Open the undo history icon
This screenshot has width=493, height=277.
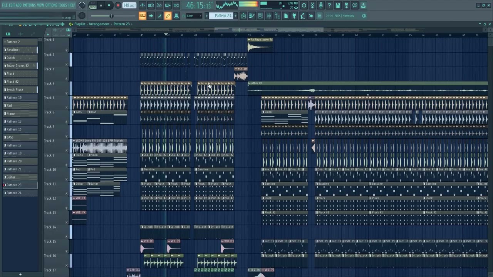click(304, 5)
